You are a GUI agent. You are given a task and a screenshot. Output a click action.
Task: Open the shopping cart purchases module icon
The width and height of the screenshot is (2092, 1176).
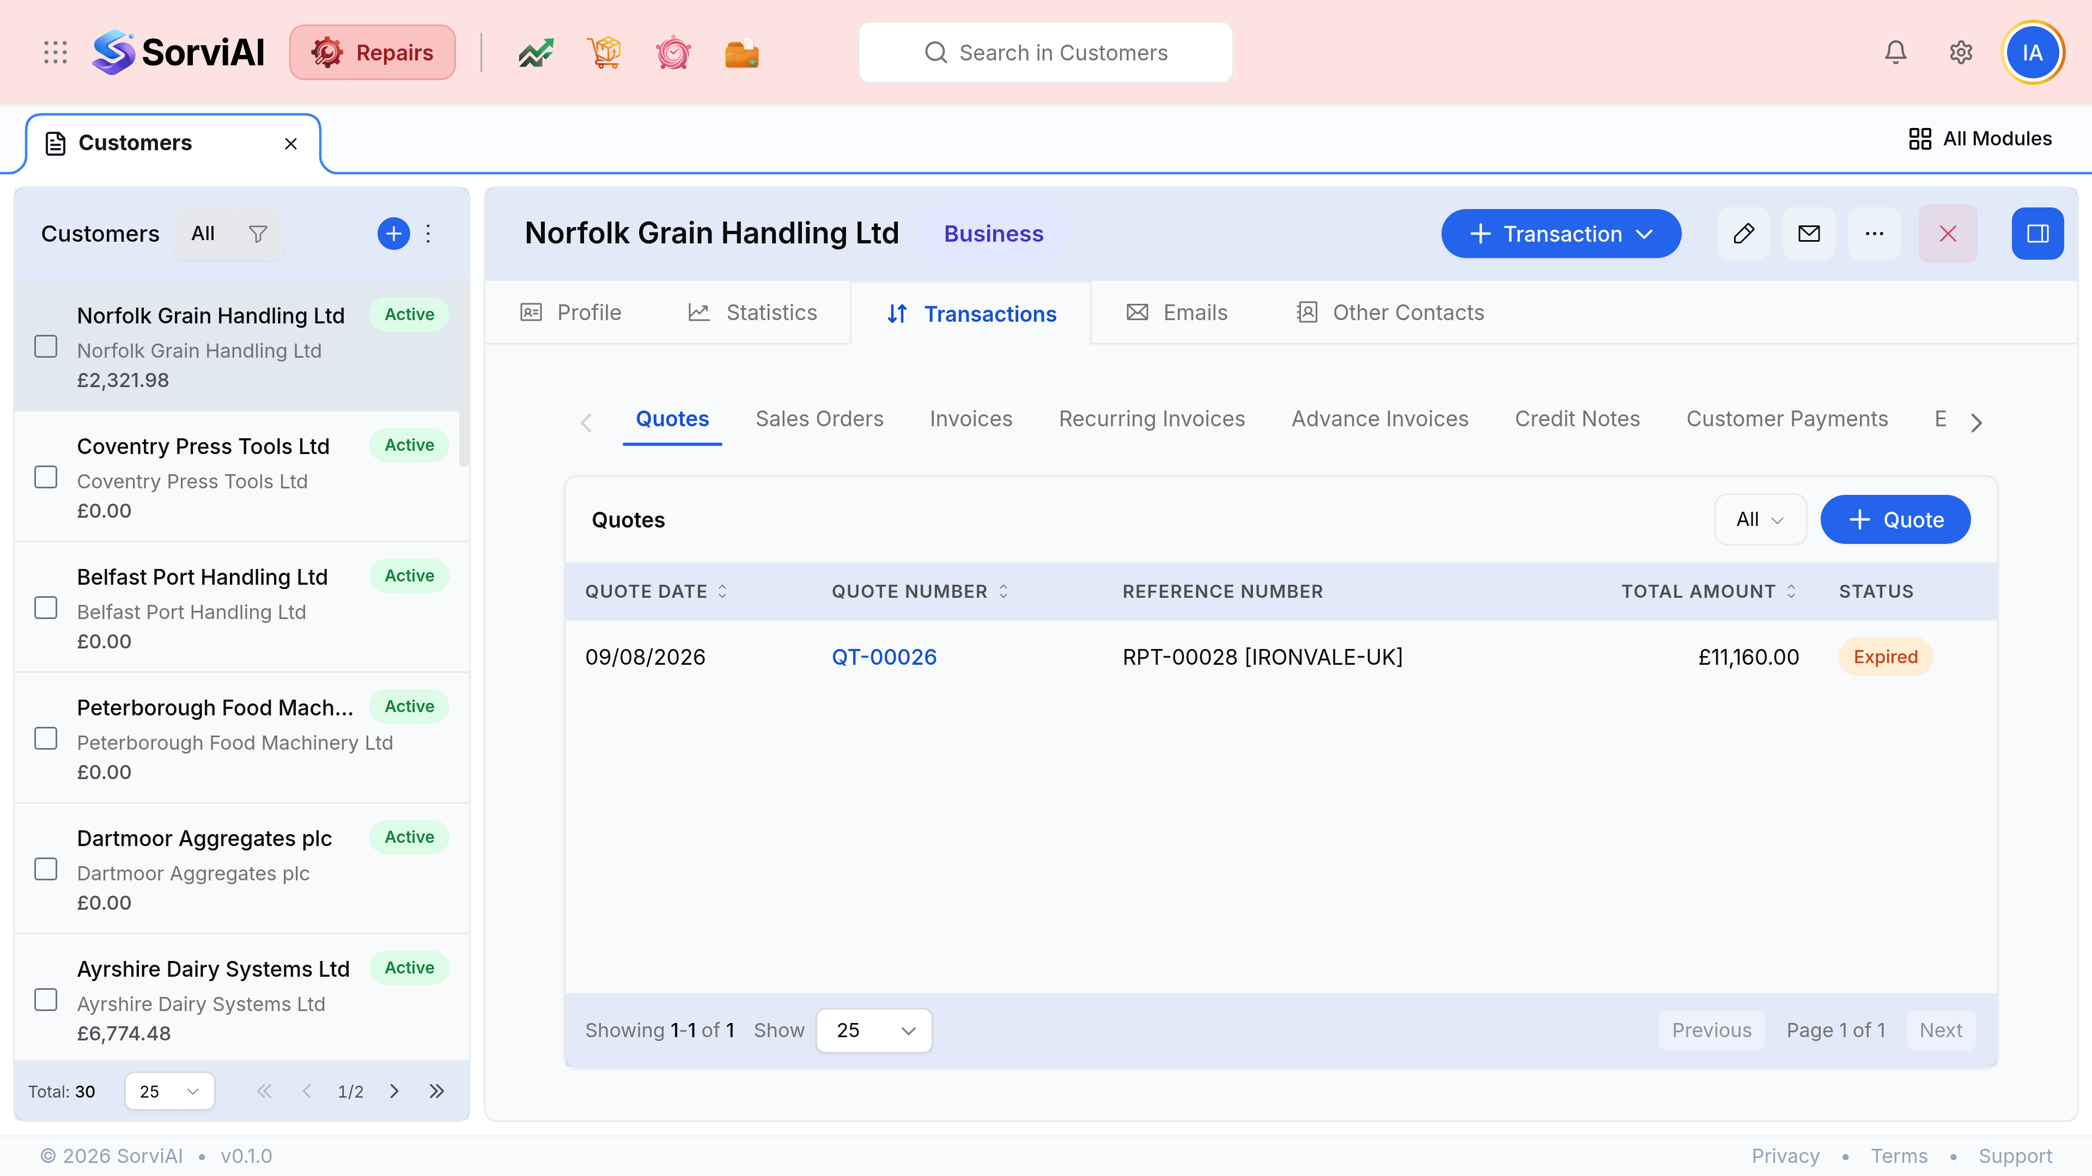(x=604, y=53)
